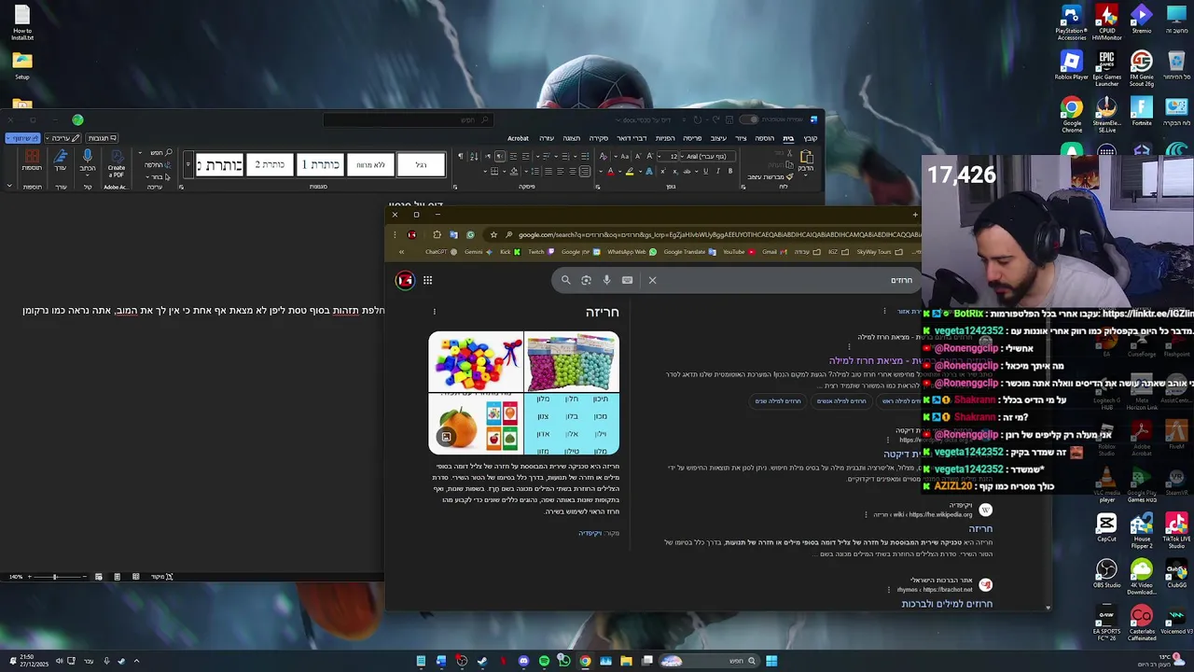Toggle Bold formatting in Word
Viewport: 1194px width, 672px height.
[730, 172]
